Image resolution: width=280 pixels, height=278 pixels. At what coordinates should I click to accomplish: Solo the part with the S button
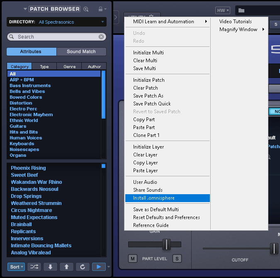click(x=177, y=258)
